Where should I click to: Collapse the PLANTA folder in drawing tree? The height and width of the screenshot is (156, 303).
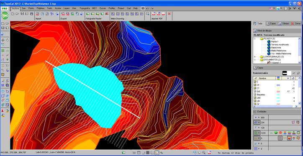[255, 38]
